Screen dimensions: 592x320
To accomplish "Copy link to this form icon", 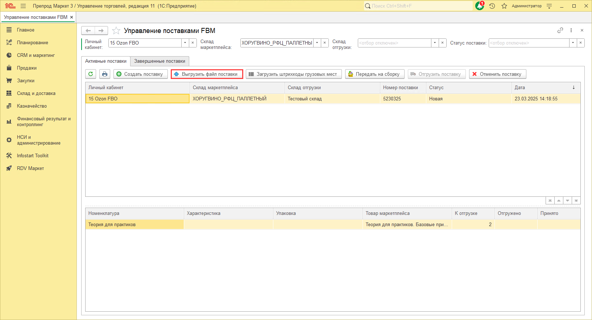I will [560, 30].
